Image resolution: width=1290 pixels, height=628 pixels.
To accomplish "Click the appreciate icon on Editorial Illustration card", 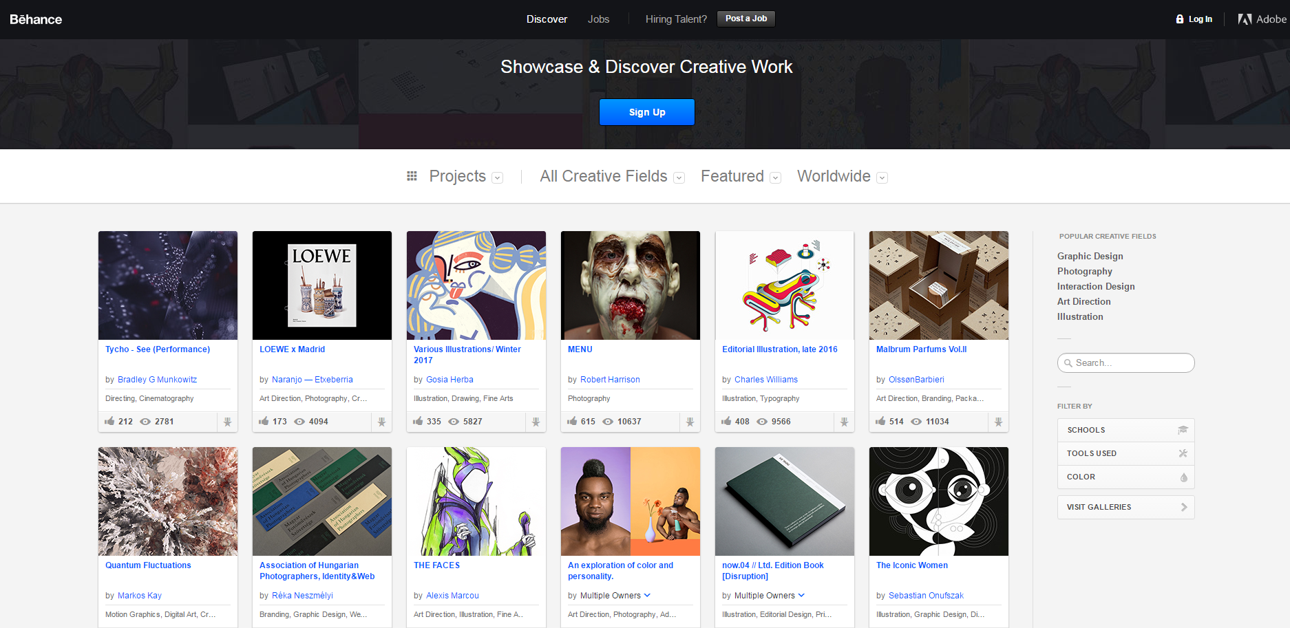I will (x=726, y=421).
